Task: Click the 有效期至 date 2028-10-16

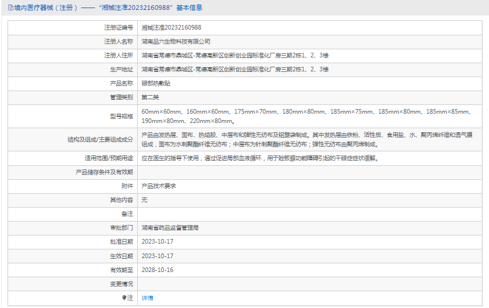Action: [158, 270]
